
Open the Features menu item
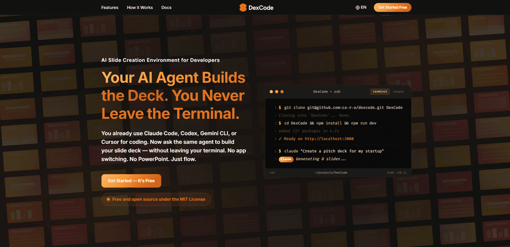click(x=110, y=8)
